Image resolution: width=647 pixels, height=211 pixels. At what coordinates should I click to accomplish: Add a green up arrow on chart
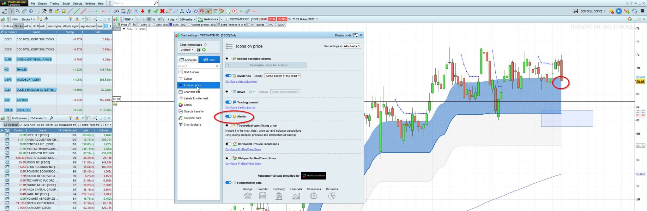(149, 11)
